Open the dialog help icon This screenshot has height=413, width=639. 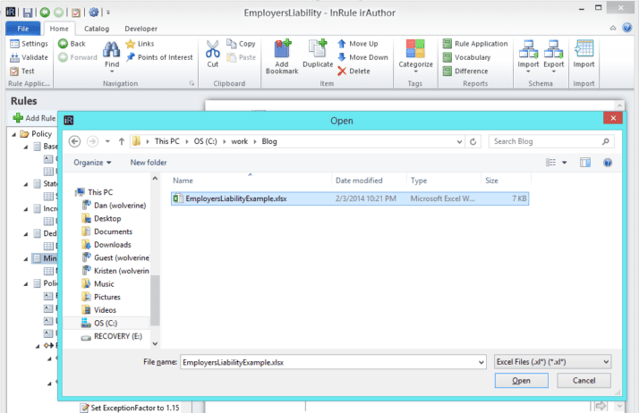[x=608, y=163]
